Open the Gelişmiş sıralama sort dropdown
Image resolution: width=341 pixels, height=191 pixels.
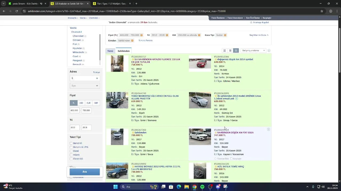pos(253,50)
